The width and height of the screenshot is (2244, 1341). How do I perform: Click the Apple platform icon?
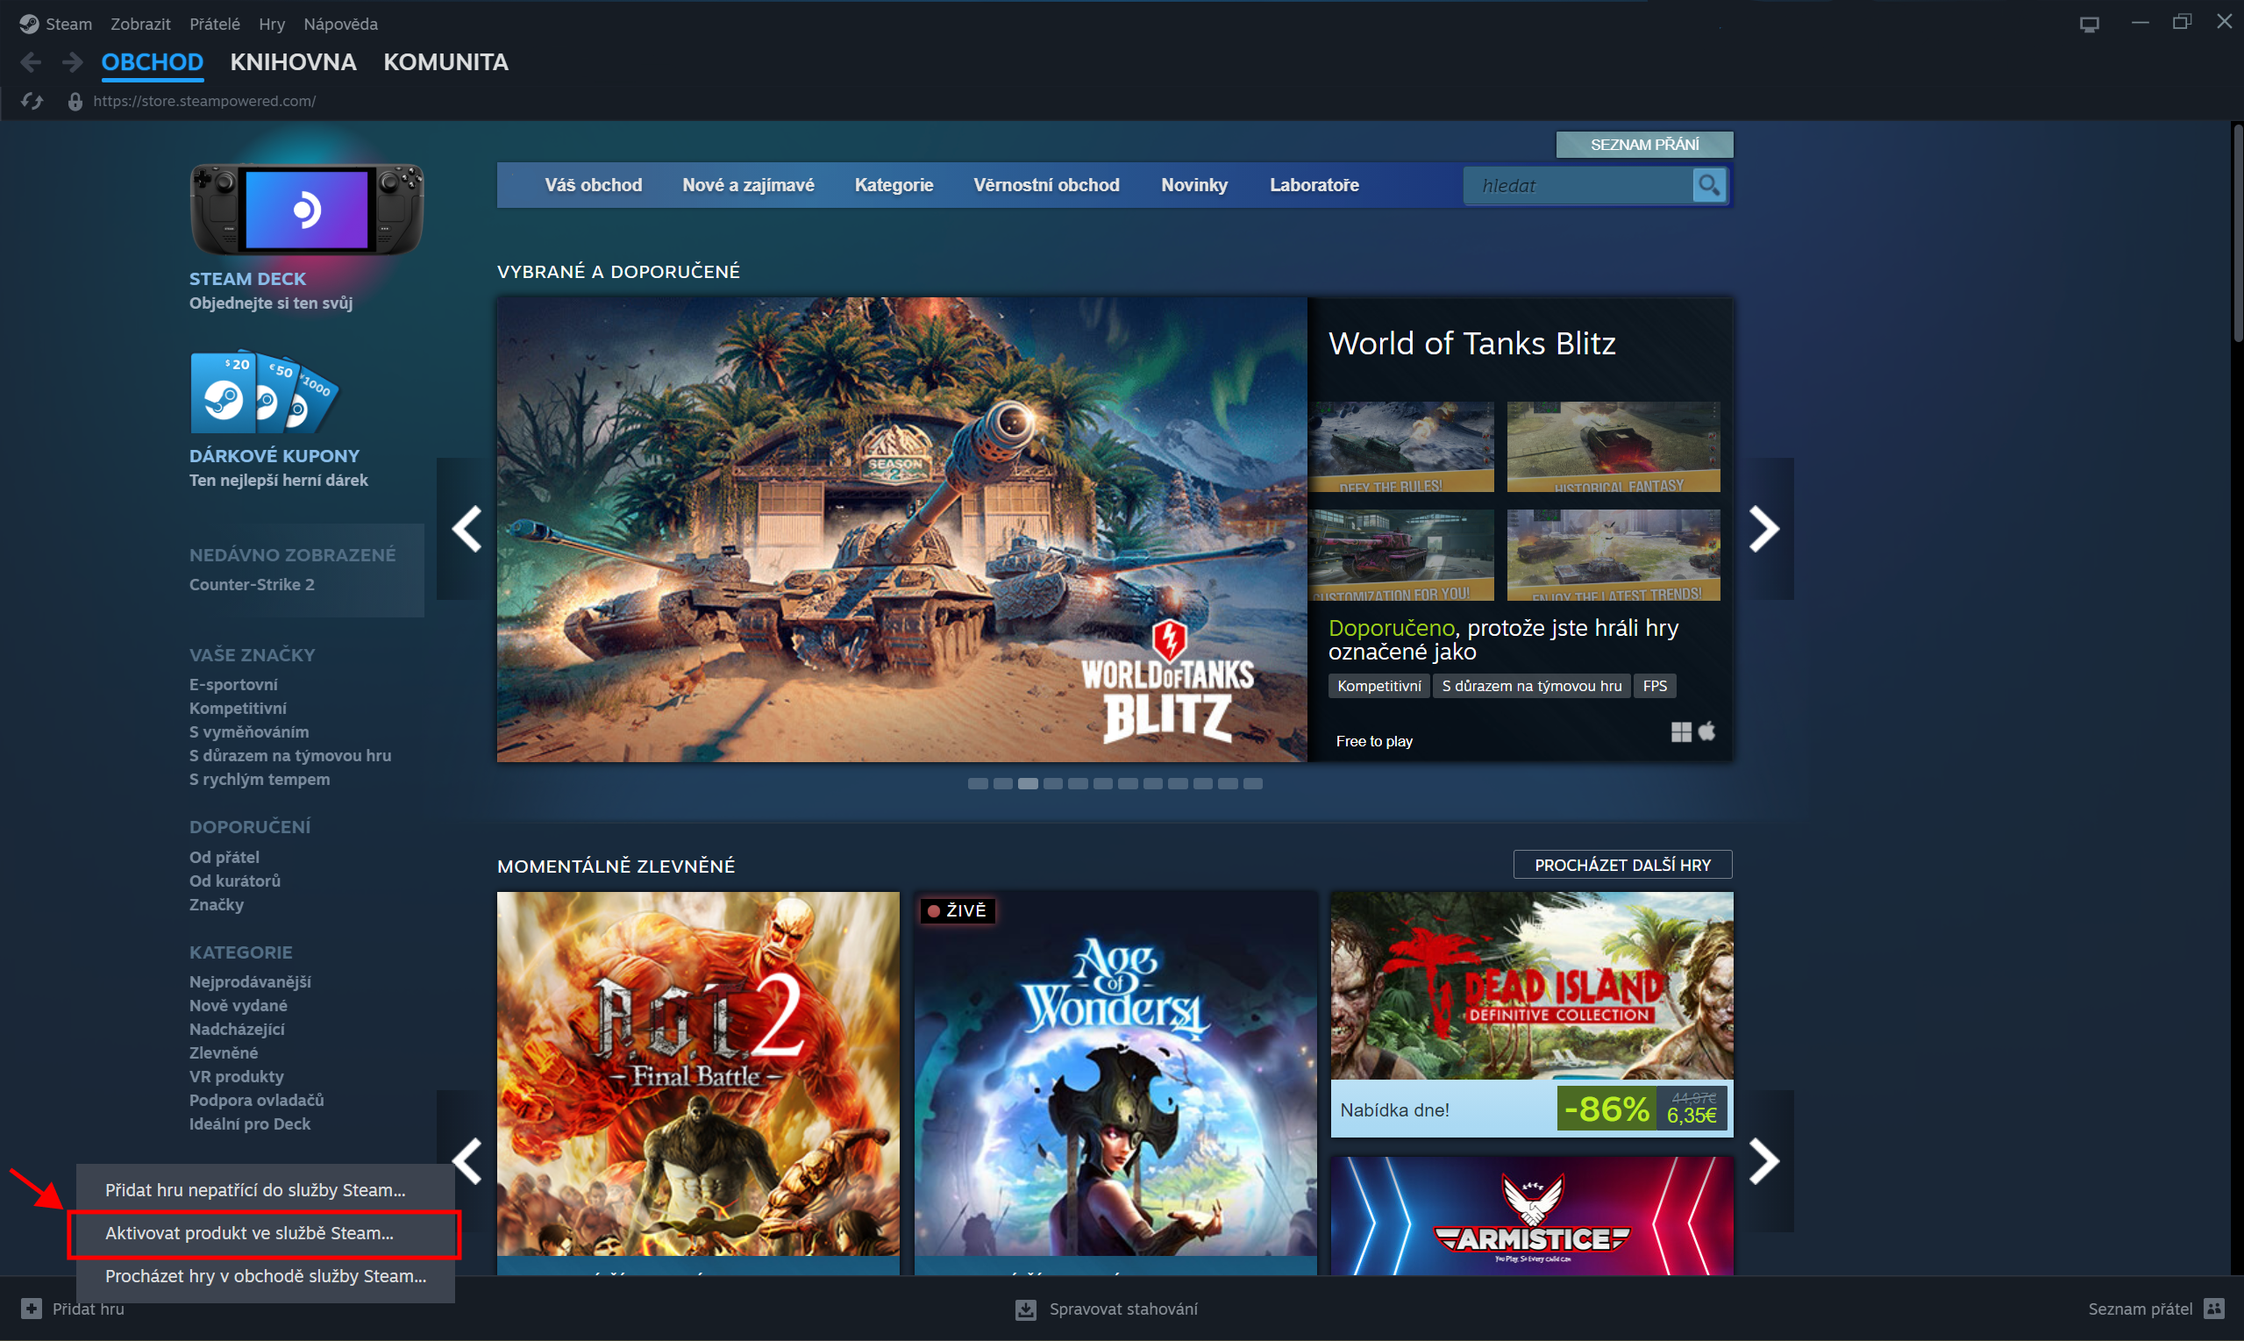1706,731
